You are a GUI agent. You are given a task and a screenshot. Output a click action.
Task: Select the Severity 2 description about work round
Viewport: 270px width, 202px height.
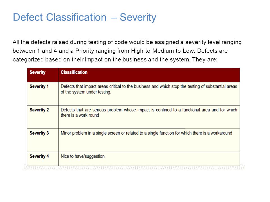point(149,113)
